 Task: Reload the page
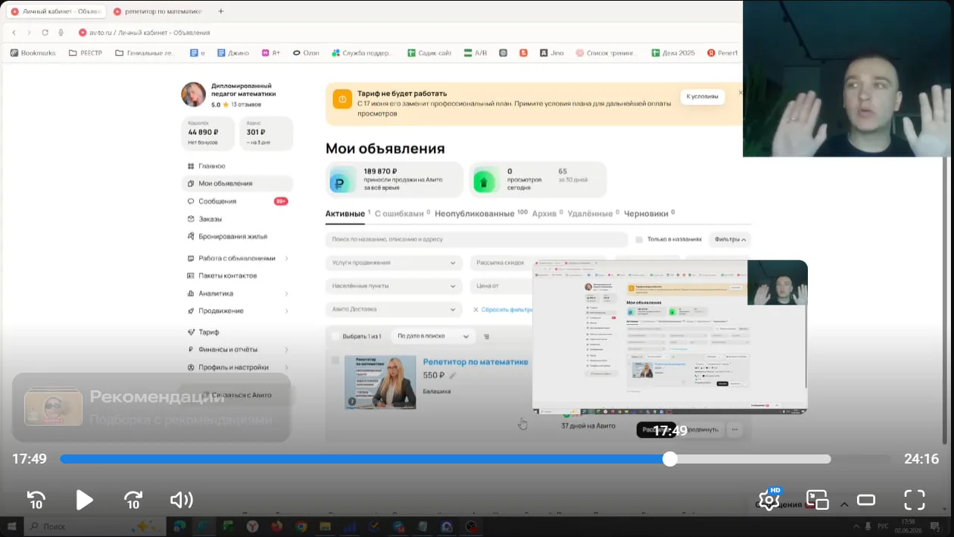click(x=45, y=33)
